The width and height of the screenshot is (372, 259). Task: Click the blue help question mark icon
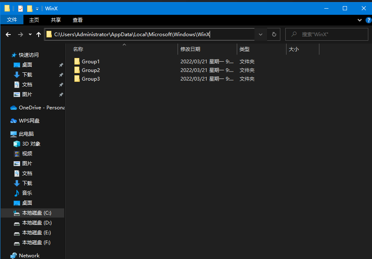coord(369,20)
